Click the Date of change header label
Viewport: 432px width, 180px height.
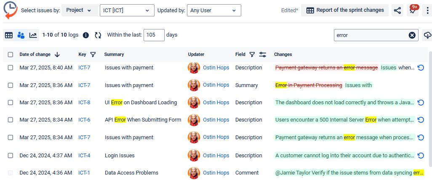pos(35,55)
